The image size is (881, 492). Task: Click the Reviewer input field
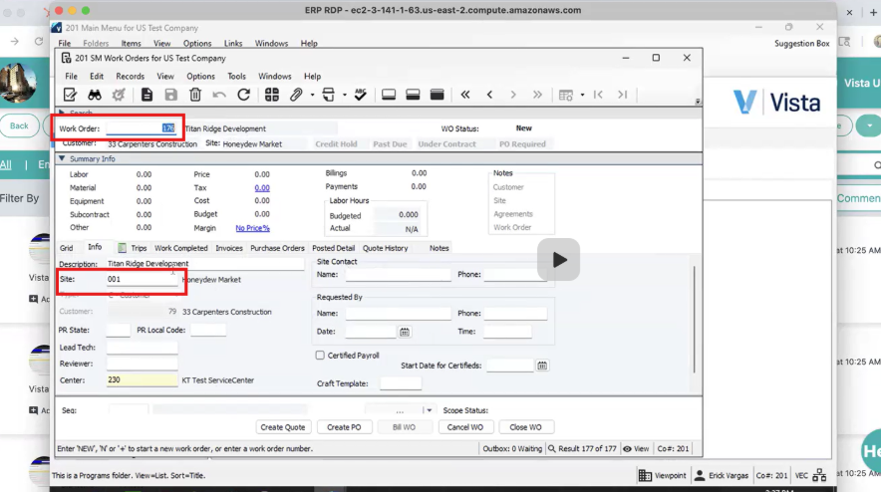(x=143, y=364)
